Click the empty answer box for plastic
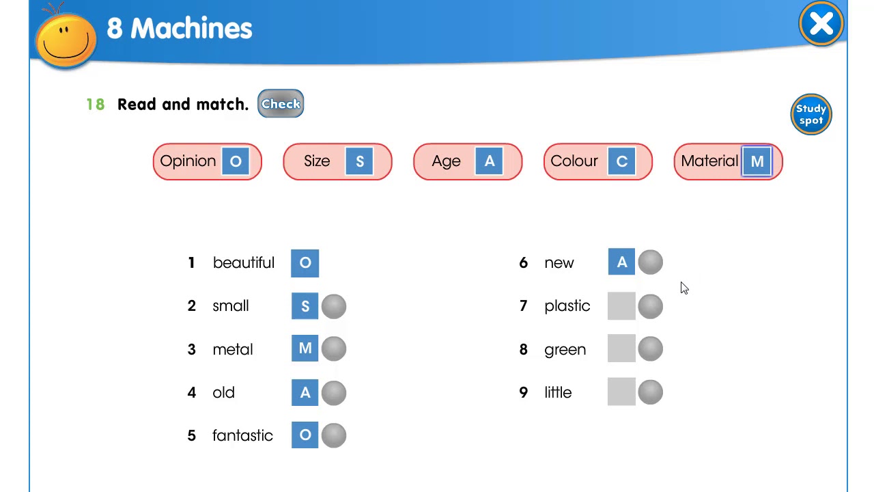 click(x=621, y=306)
